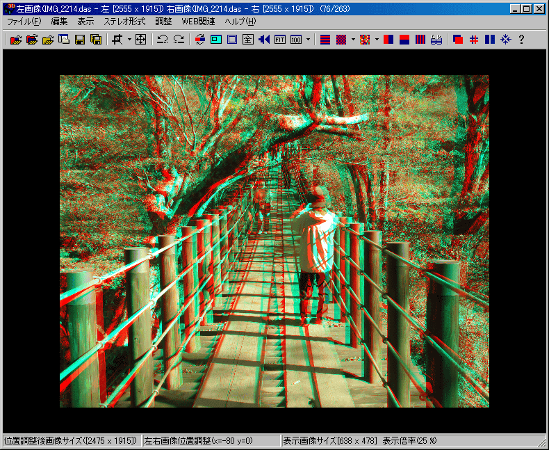Switch to horizontal interlaced stereo view
549x450 pixels.
click(325, 40)
